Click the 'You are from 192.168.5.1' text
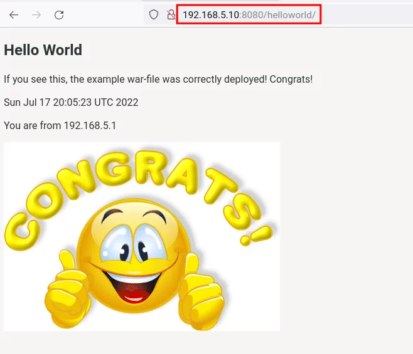The height and width of the screenshot is (354, 413). 60,125
